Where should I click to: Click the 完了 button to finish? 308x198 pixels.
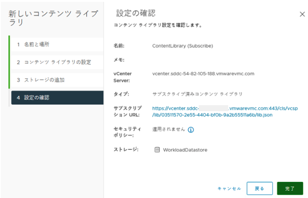click(x=290, y=188)
